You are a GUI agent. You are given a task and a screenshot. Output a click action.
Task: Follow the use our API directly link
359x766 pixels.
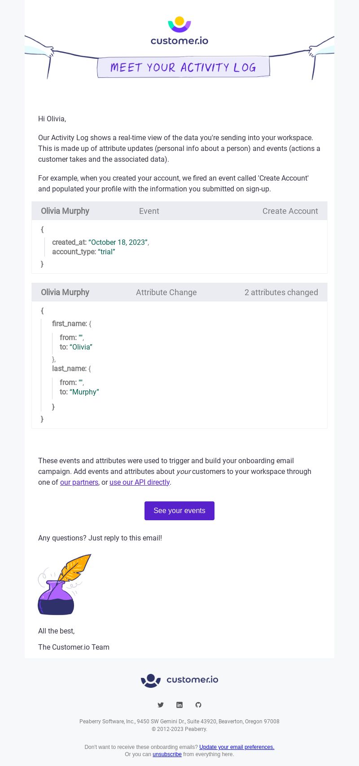click(x=140, y=482)
